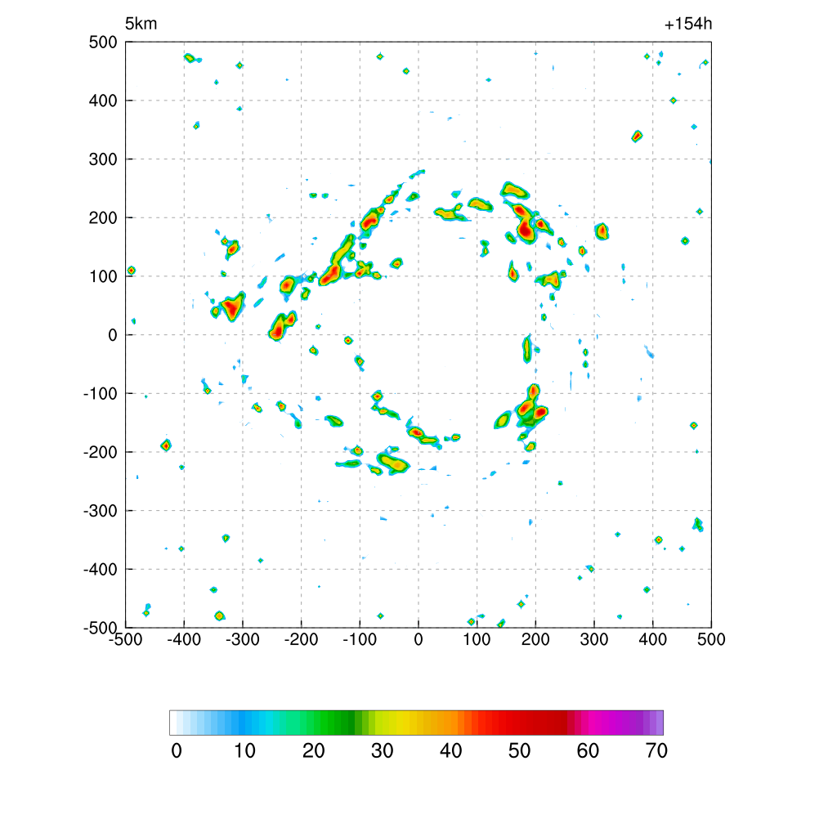Click the y-axis tick label "400"
This screenshot has width=837, height=837.
pos(103,101)
